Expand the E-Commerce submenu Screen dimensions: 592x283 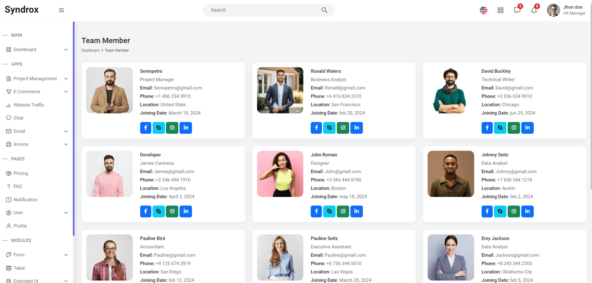coord(37,92)
